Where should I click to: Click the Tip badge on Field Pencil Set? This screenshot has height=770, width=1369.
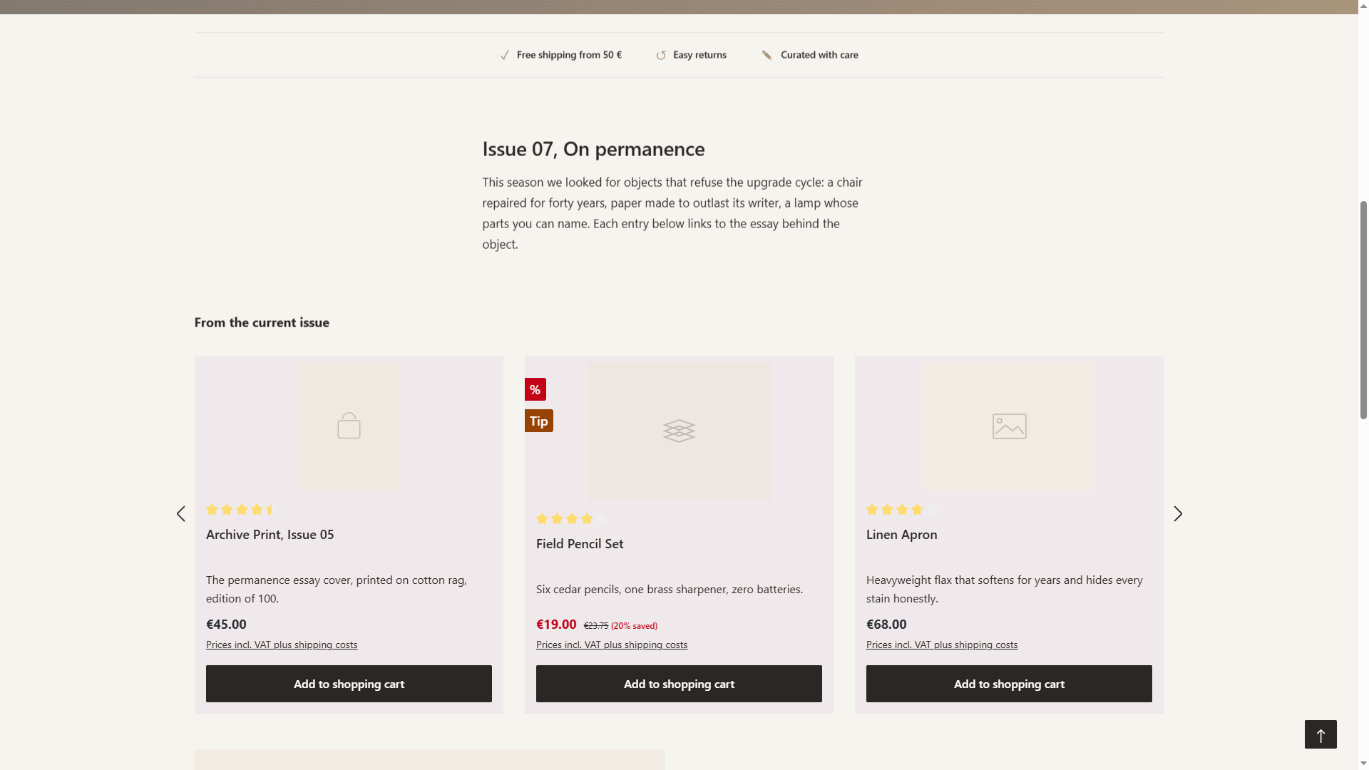coord(539,421)
